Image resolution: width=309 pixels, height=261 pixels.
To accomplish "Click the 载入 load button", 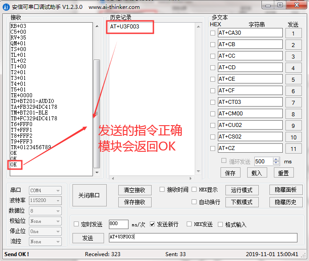I will (257, 173).
